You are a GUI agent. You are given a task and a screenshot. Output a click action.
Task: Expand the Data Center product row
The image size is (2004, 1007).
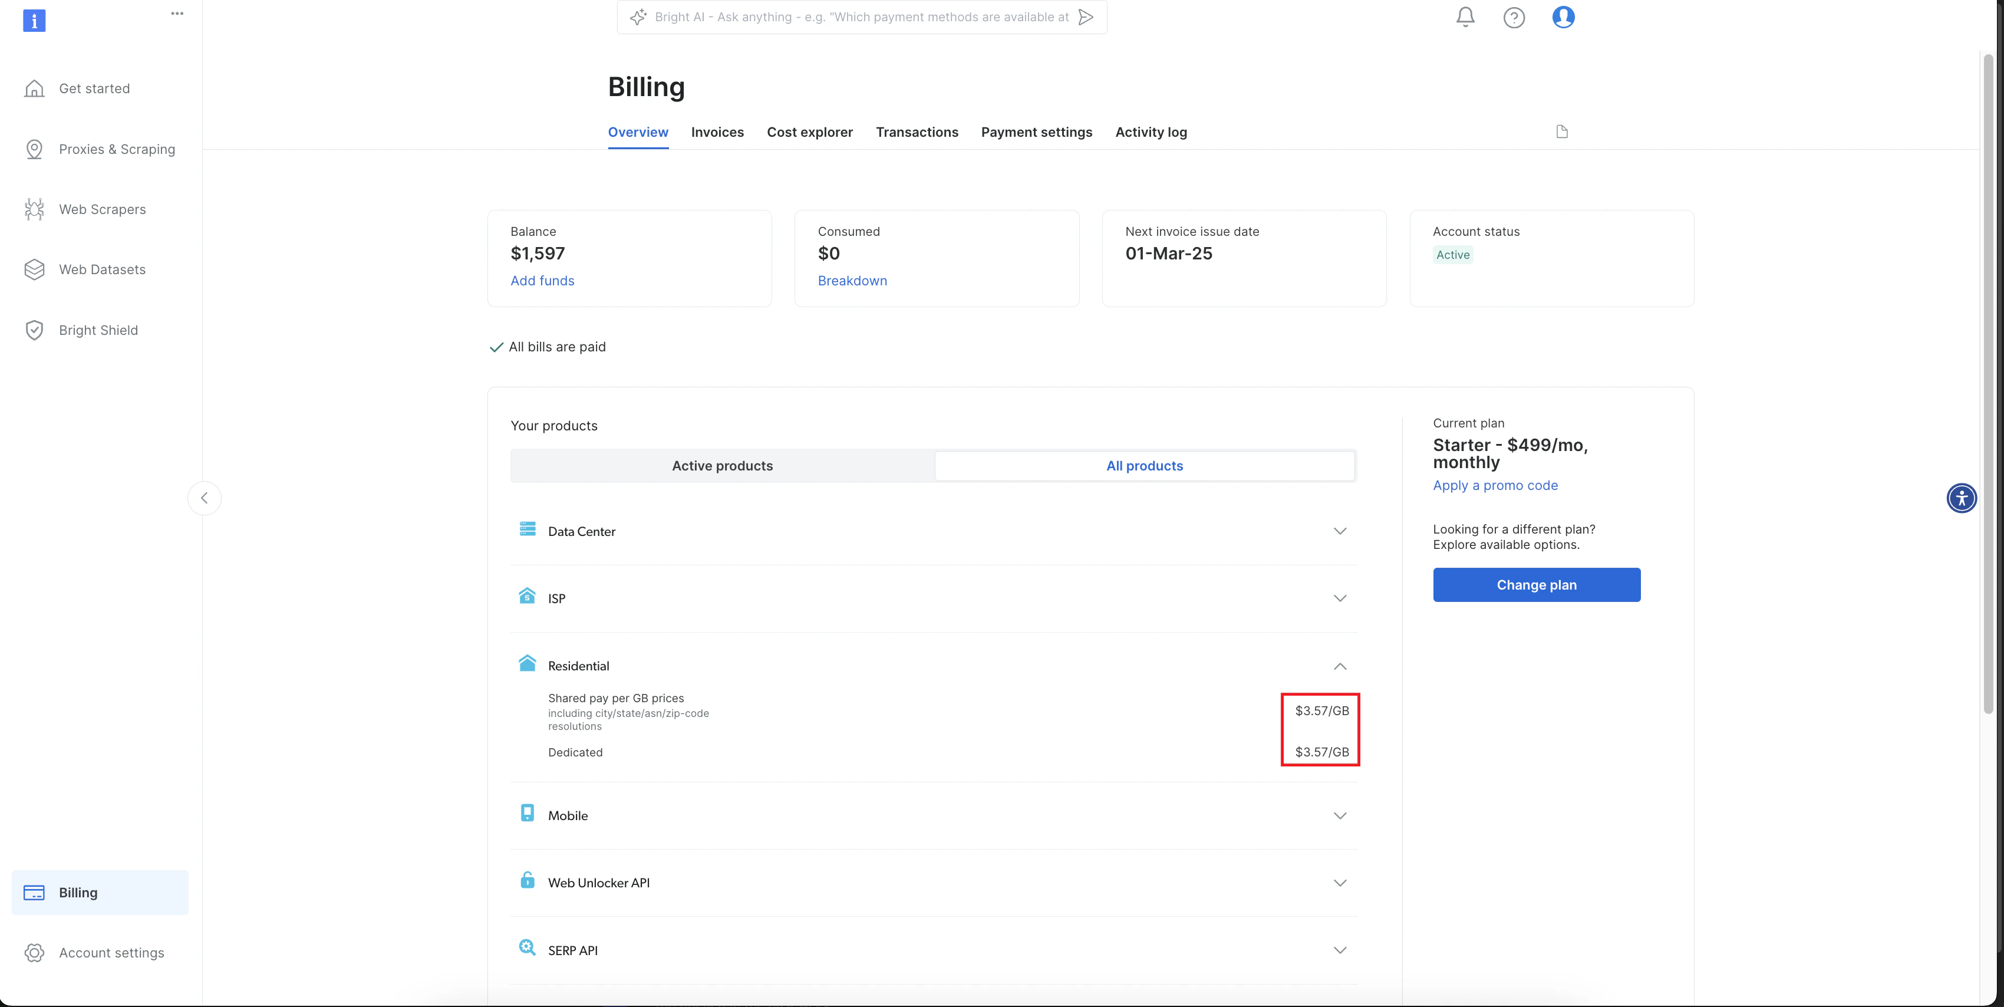(1339, 531)
